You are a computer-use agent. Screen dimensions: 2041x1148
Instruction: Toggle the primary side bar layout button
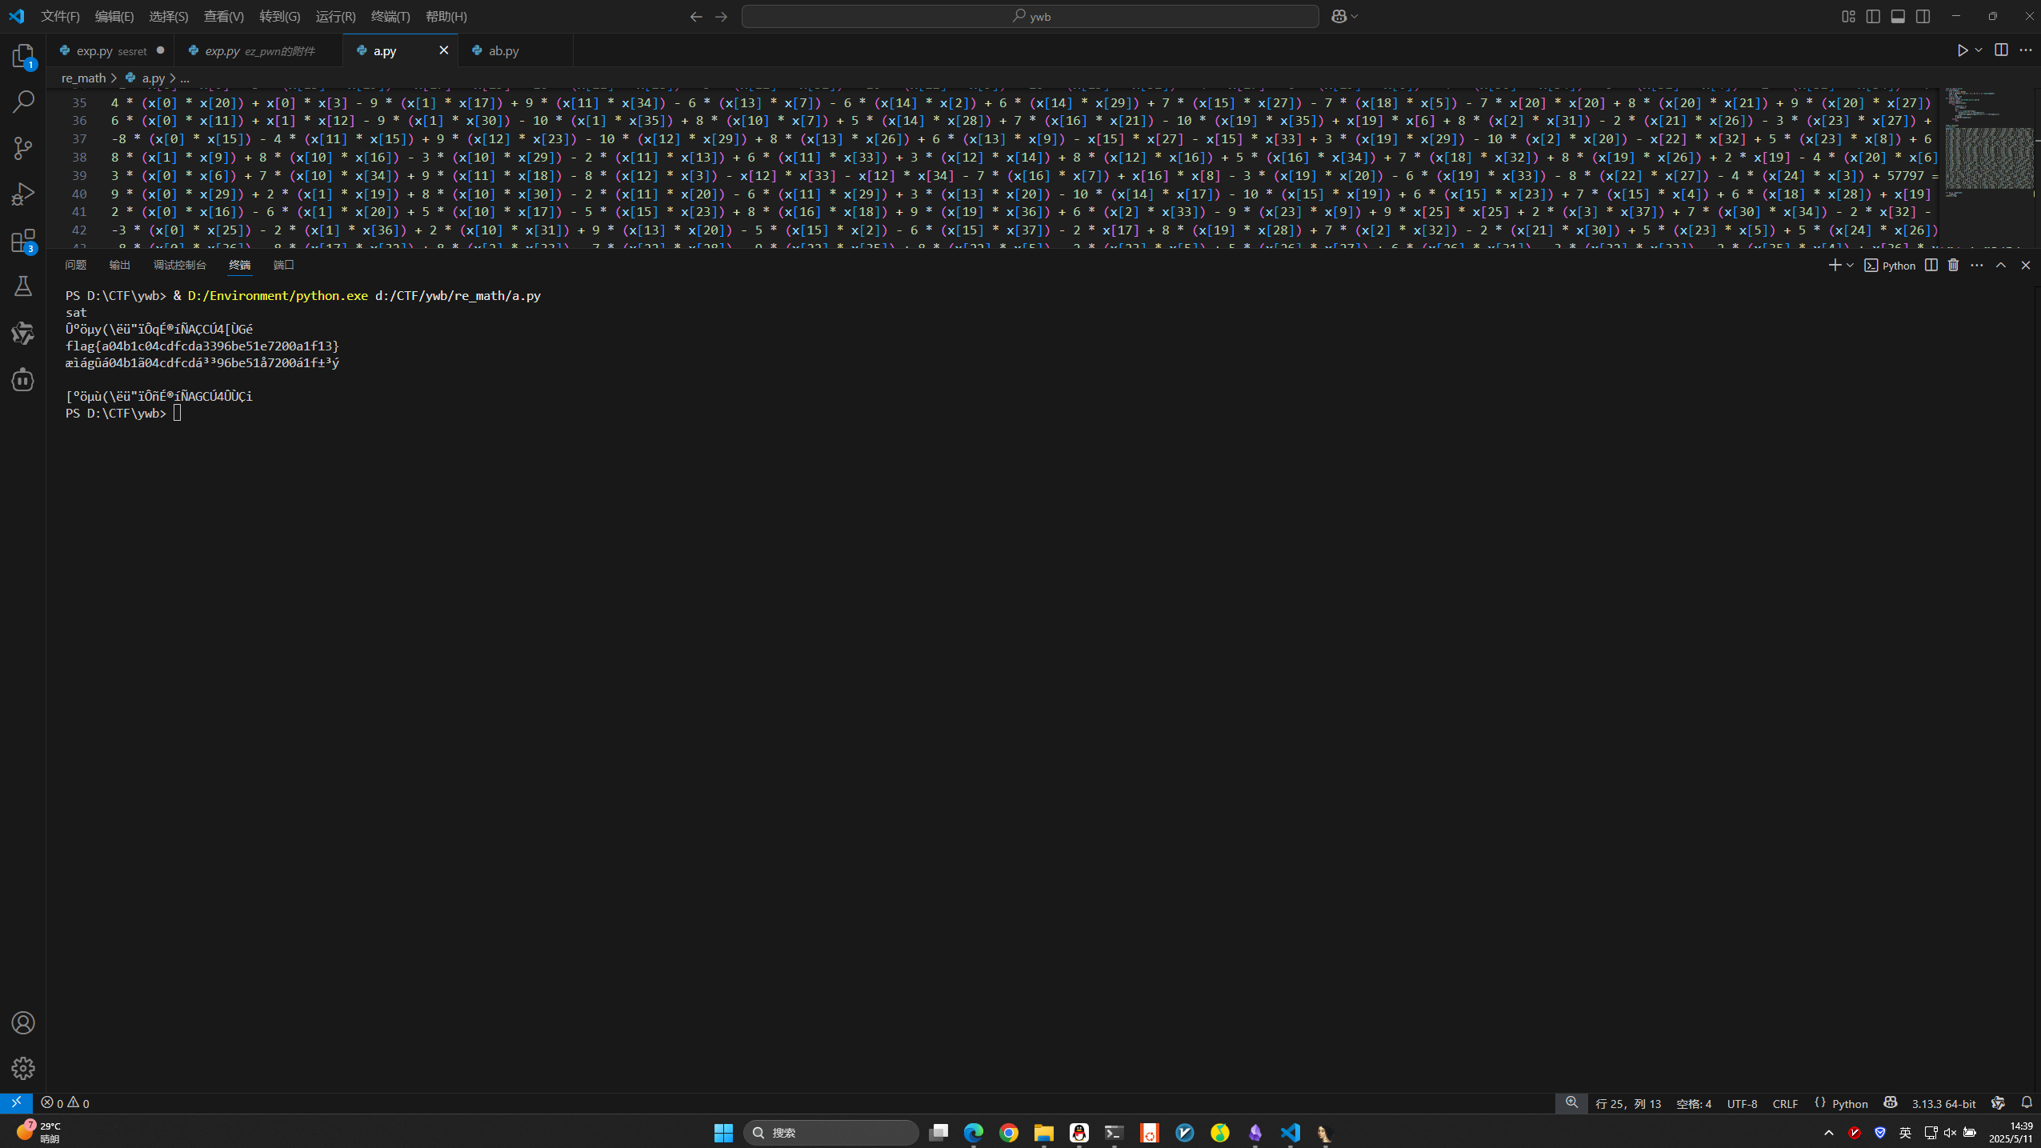click(1873, 16)
